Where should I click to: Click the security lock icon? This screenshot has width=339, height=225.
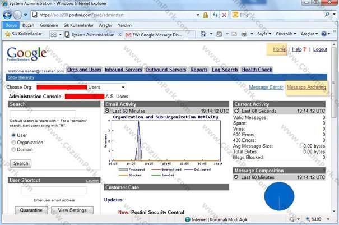click(206, 15)
